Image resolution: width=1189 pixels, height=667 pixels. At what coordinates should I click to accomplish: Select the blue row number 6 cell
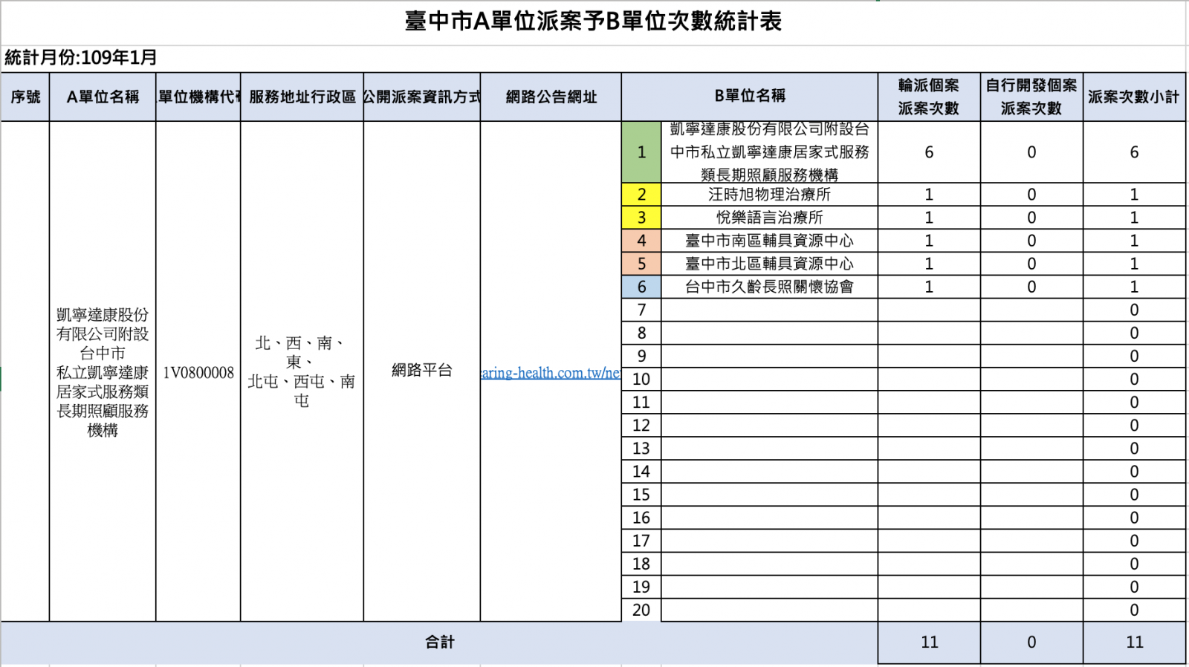(641, 287)
